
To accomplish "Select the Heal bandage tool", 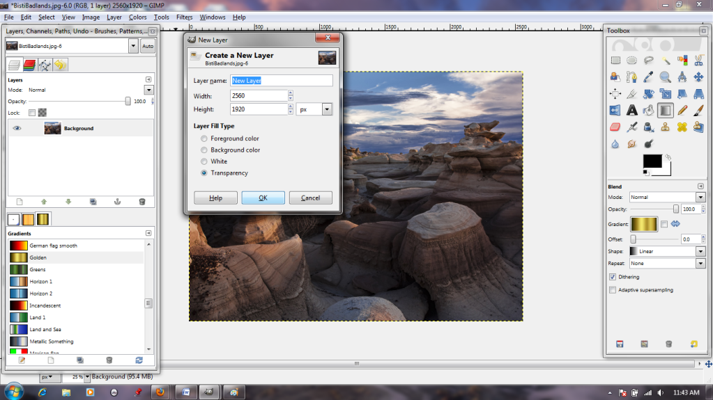I will 682,127.
